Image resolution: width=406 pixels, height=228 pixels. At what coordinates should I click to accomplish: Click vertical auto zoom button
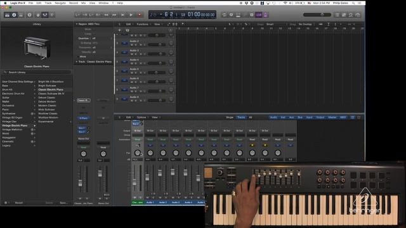coord(329,24)
